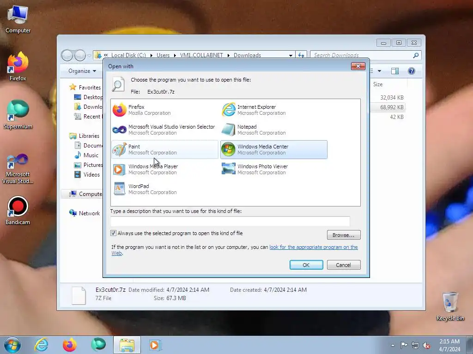Viewport: 473px width, 354px height.
Task: Show hidden system tray icons
Action: point(393,346)
